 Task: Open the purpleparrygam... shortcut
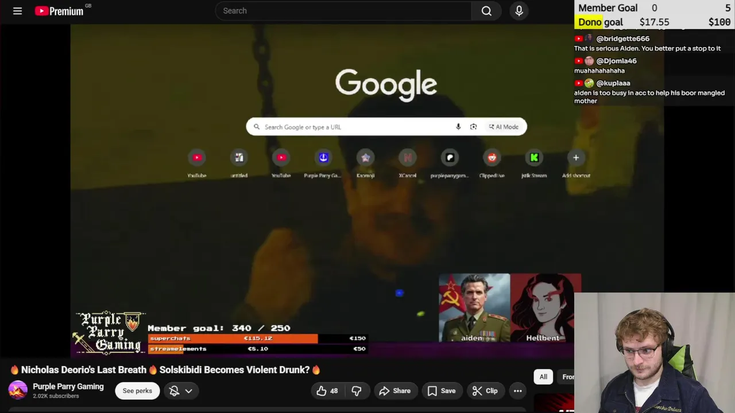[450, 163]
